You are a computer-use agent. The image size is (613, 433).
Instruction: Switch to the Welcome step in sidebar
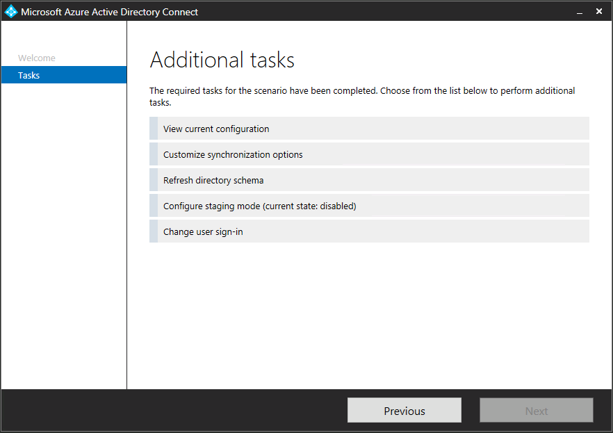(x=37, y=58)
